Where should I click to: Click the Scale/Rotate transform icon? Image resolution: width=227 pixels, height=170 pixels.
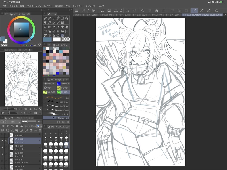tap(164, 11)
